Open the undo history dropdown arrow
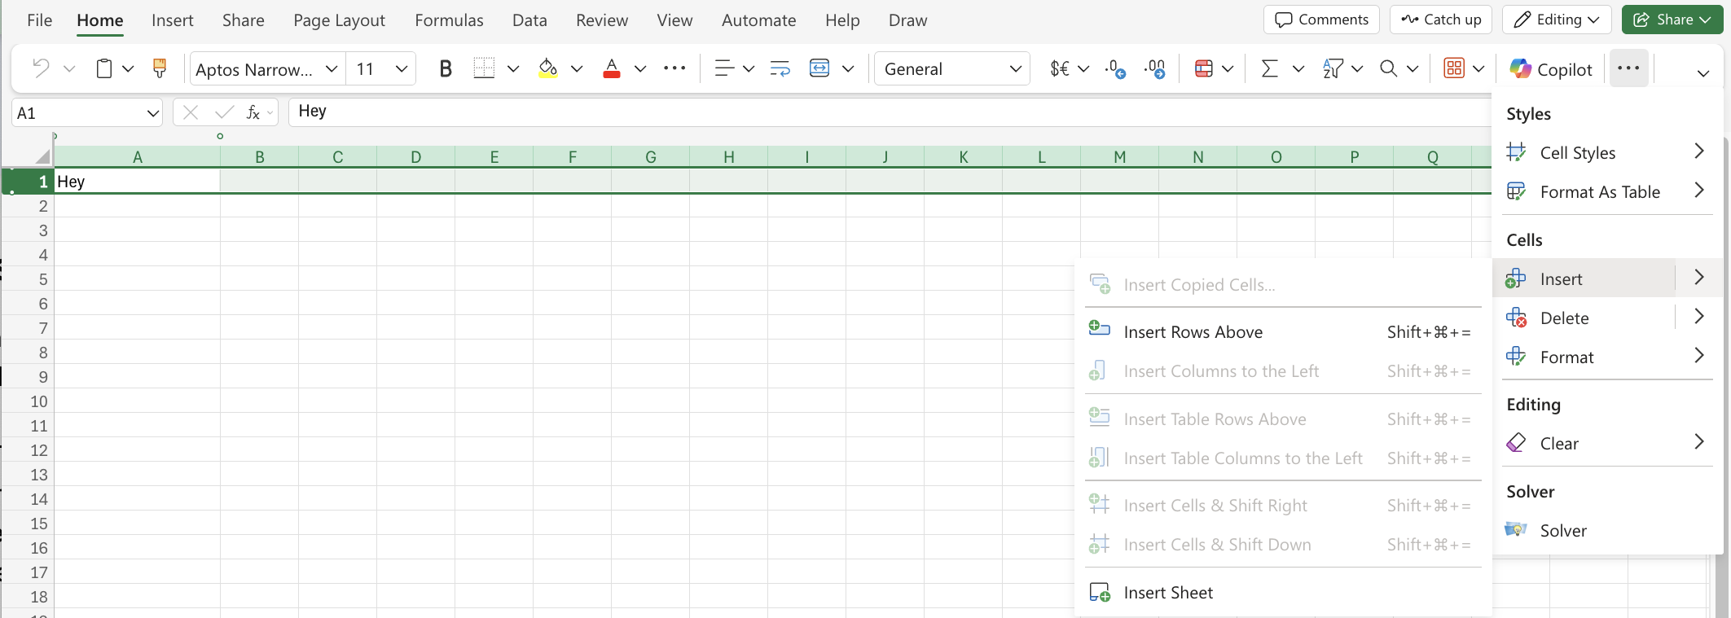This screenshot has width=1731, height=618. pos(69,69)
